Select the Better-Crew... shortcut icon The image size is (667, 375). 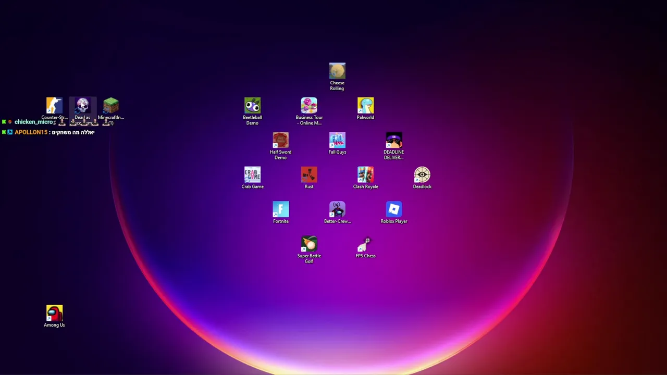[x=337, y=210]
